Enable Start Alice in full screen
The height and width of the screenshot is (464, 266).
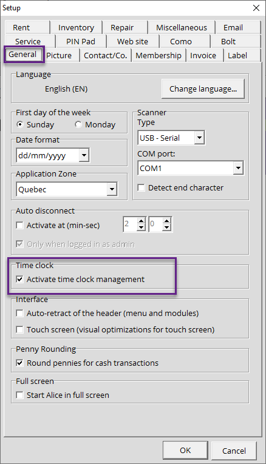pos(19,395)
